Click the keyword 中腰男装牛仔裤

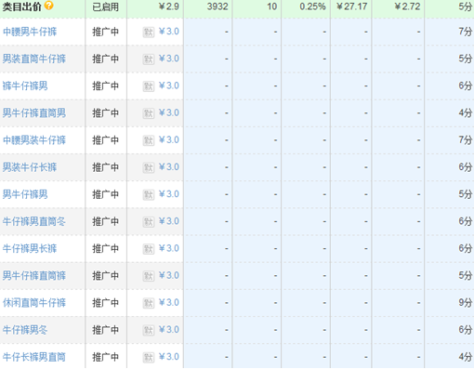(x=34, y=140)
